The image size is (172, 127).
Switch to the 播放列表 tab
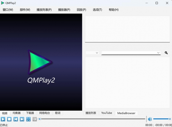(x=91, y=113)
